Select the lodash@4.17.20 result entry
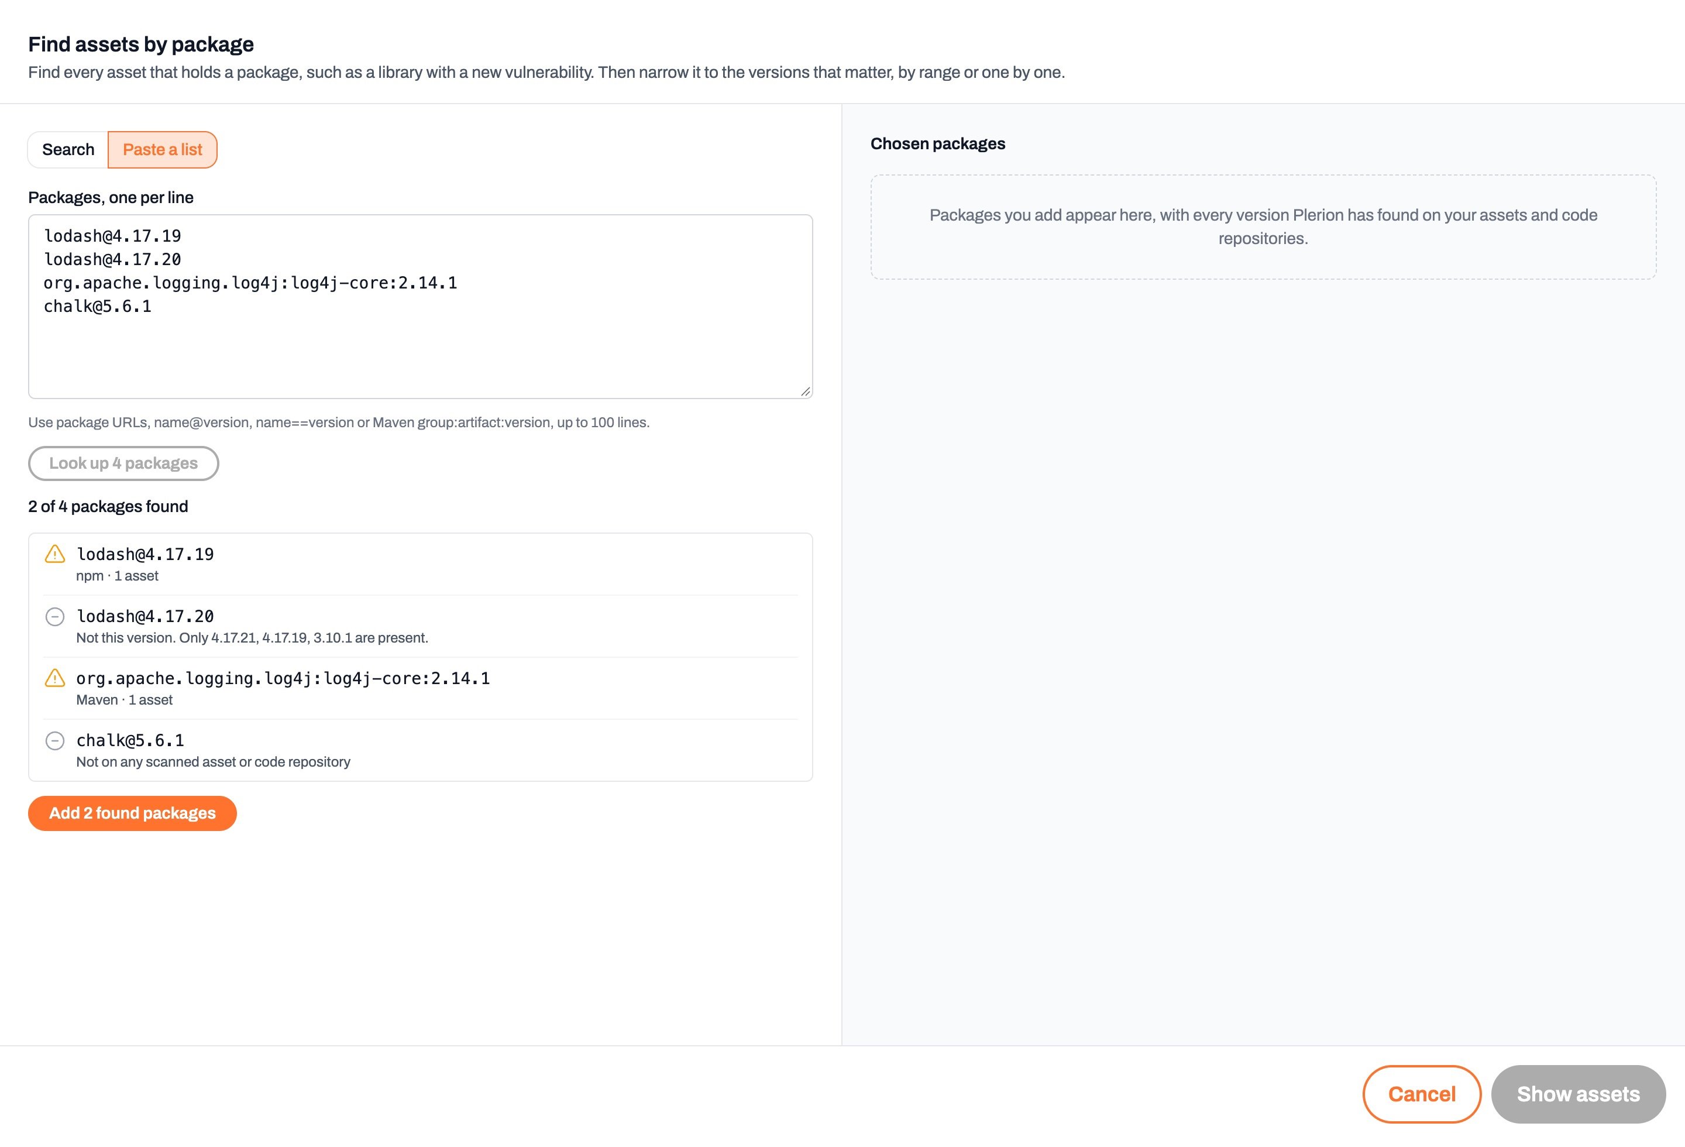 point(421,626)
